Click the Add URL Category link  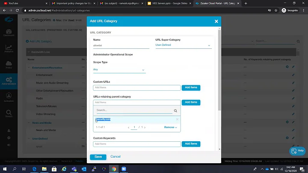click(39, 41)
